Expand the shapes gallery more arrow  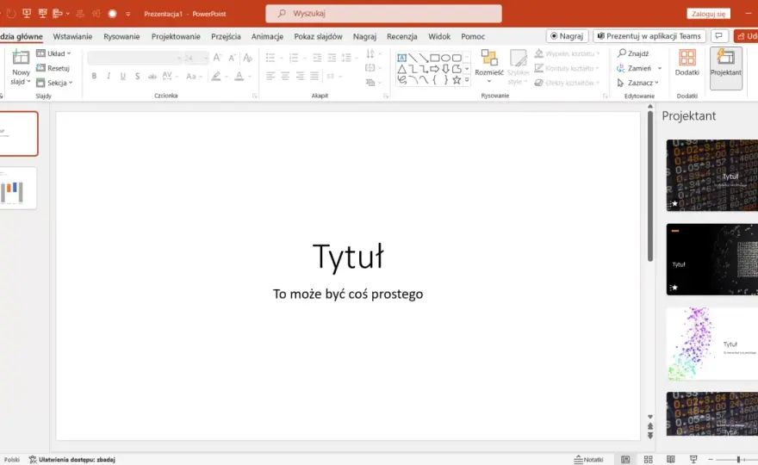tap(467, 80)
